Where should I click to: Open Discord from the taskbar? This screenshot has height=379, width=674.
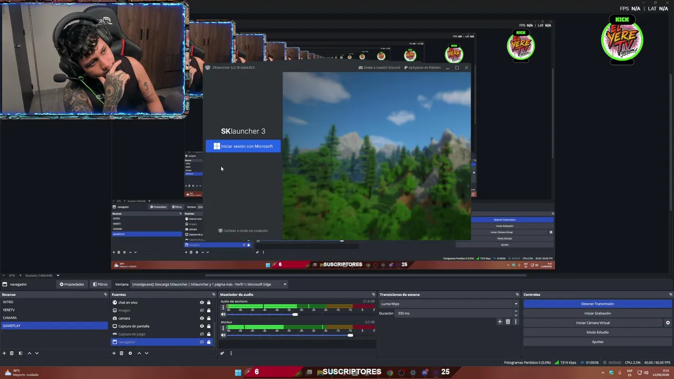pos(425,373)
